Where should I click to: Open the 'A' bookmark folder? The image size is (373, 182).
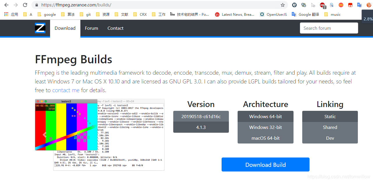tap(28, 14)
